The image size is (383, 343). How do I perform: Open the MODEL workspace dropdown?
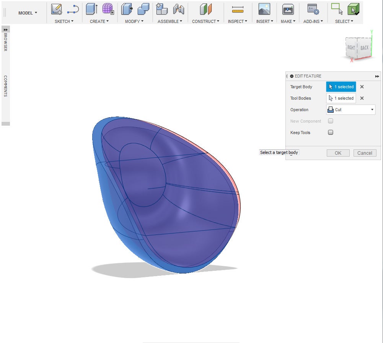(28, 13)
